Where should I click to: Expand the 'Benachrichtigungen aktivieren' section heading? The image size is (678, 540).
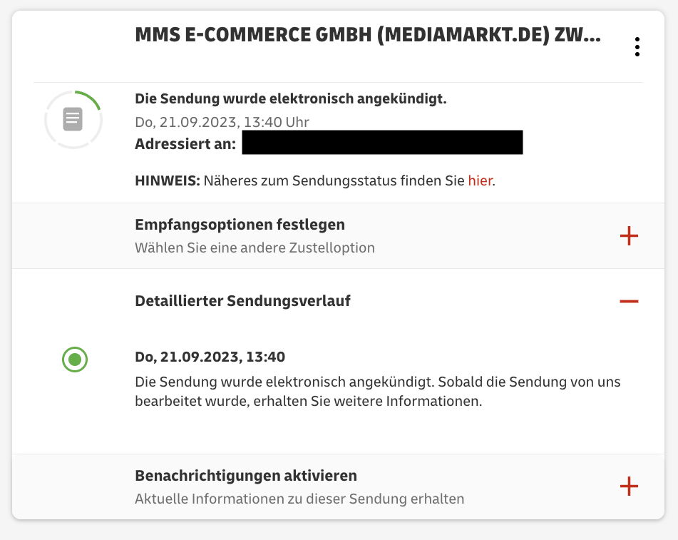(x=246, y=475)
